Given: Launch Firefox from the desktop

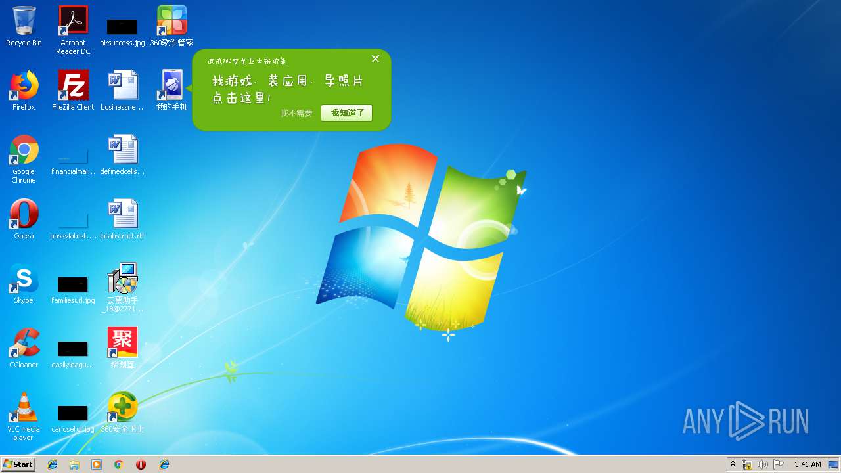Looking at the screenshot, I should 24,91.
